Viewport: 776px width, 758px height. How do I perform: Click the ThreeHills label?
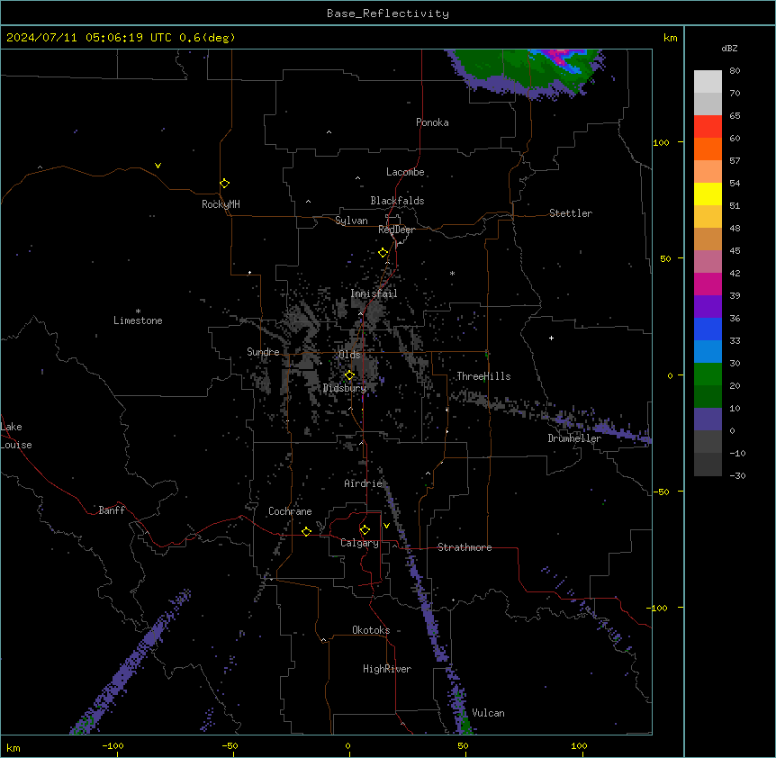pos(483,376)
